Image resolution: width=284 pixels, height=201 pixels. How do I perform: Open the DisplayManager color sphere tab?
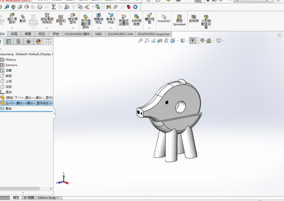point(38,41)
